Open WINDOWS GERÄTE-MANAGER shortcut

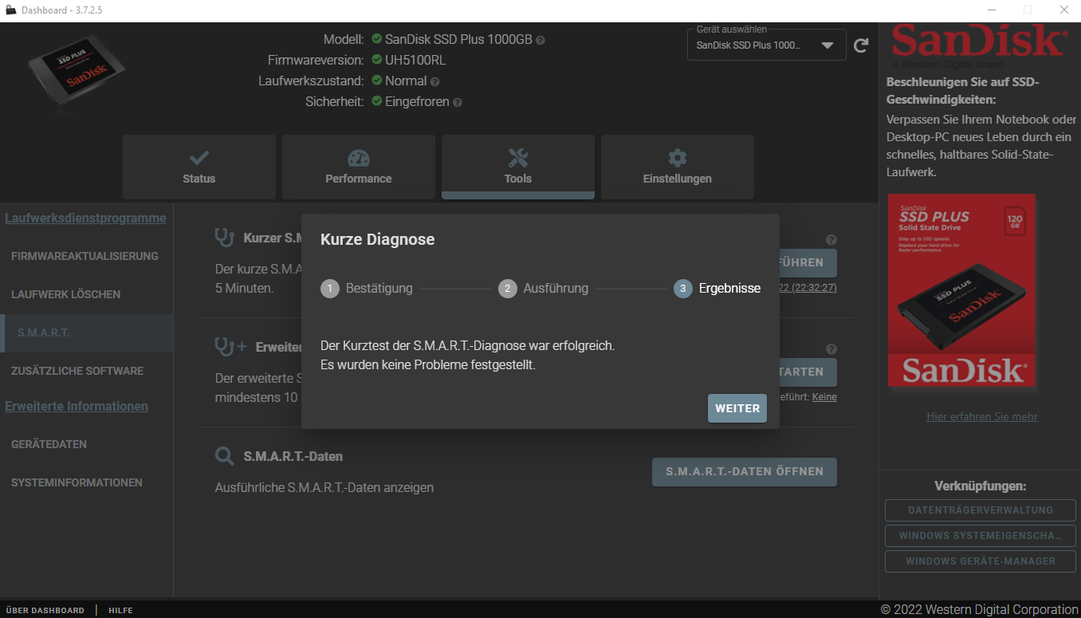[981, 561]
